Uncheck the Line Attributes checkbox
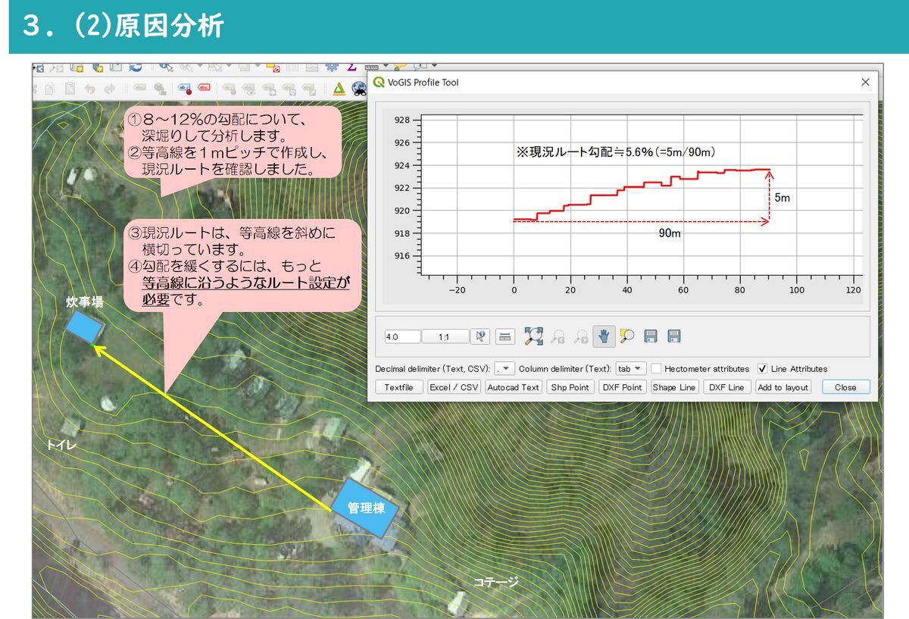 pyautogui.click(x=763, y=368)
